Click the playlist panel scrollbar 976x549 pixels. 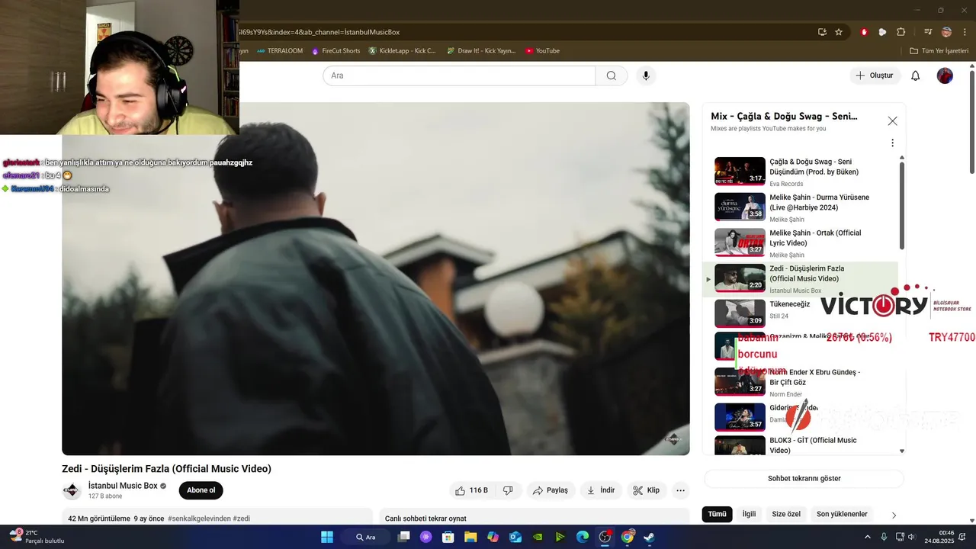[x=902, y=206]
